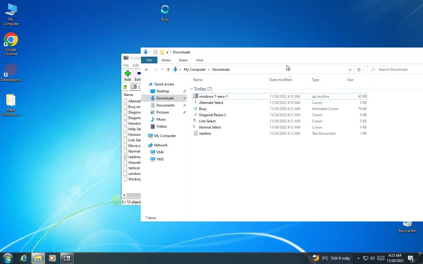Screen dimensions: 423x264
Task: Click Add button in 7-Zip window
Action: (x=127, y=76)
